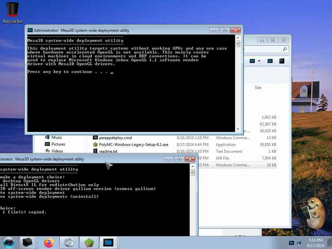Screen dimensions: 332x249
Task: Toggle the preview pane icon in Explorer toolbar
Action: point(270,61)
